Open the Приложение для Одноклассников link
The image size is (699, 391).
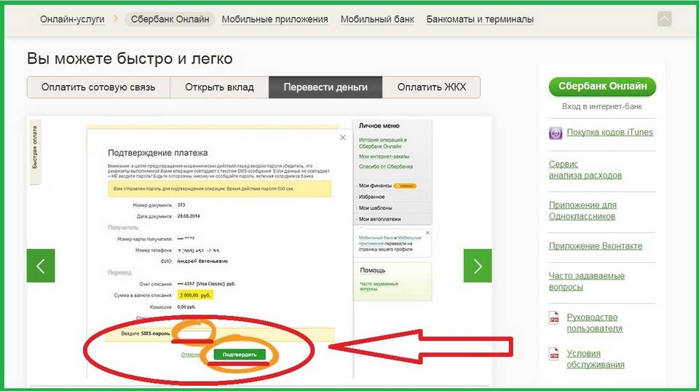(x=582, y=210)
